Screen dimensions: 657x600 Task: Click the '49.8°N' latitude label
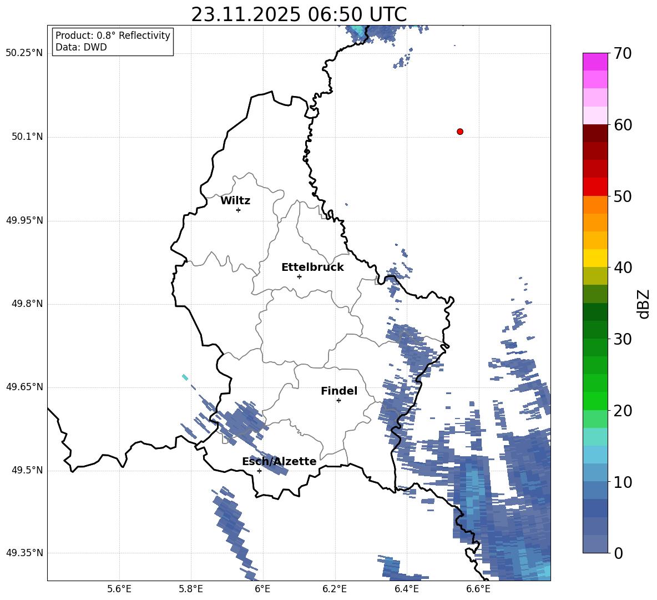click(27, 304)
